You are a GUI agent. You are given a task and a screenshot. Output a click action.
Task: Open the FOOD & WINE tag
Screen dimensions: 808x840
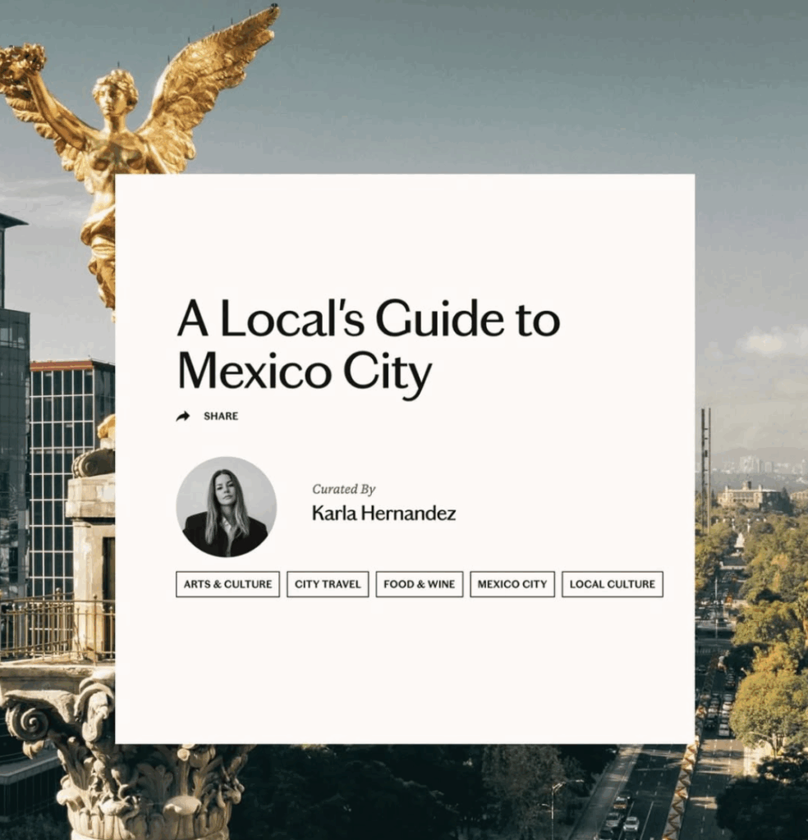click(419, 584)
